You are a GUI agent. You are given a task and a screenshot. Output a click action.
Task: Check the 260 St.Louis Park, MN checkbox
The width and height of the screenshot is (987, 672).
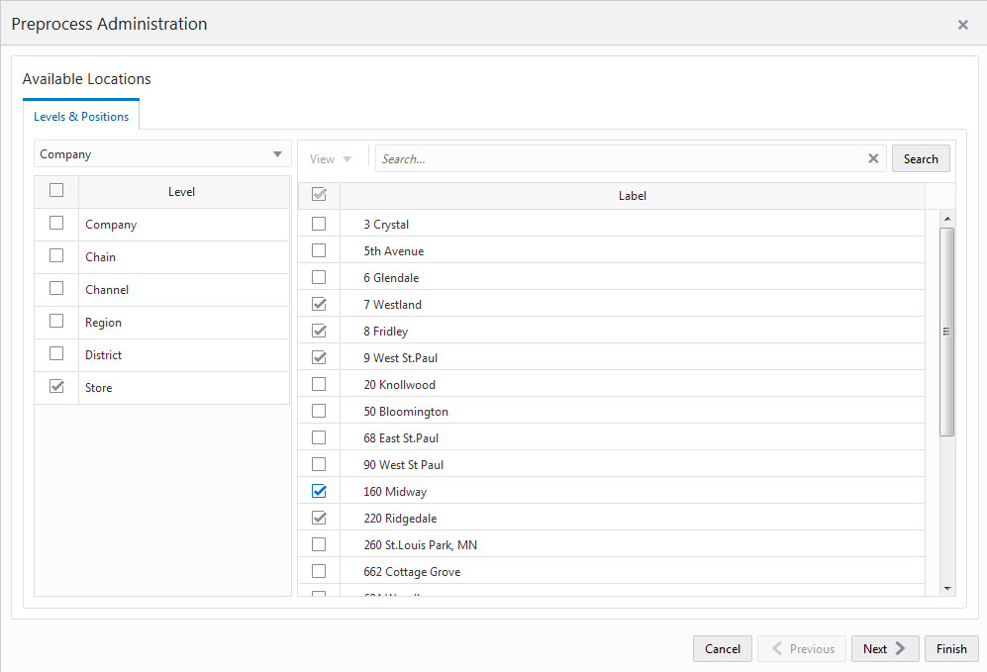tap(319, 544)
